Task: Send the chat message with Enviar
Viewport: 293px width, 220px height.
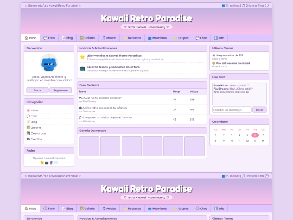Action: (259, 110)
